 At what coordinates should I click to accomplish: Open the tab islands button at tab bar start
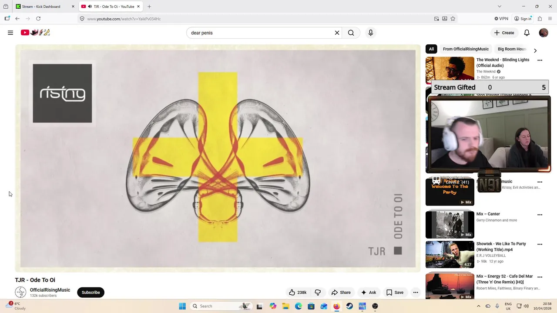click(6, 7)
